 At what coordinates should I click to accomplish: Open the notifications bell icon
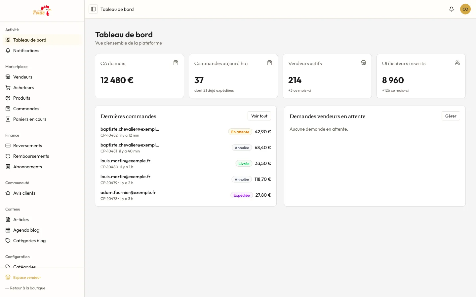point(452,9)
